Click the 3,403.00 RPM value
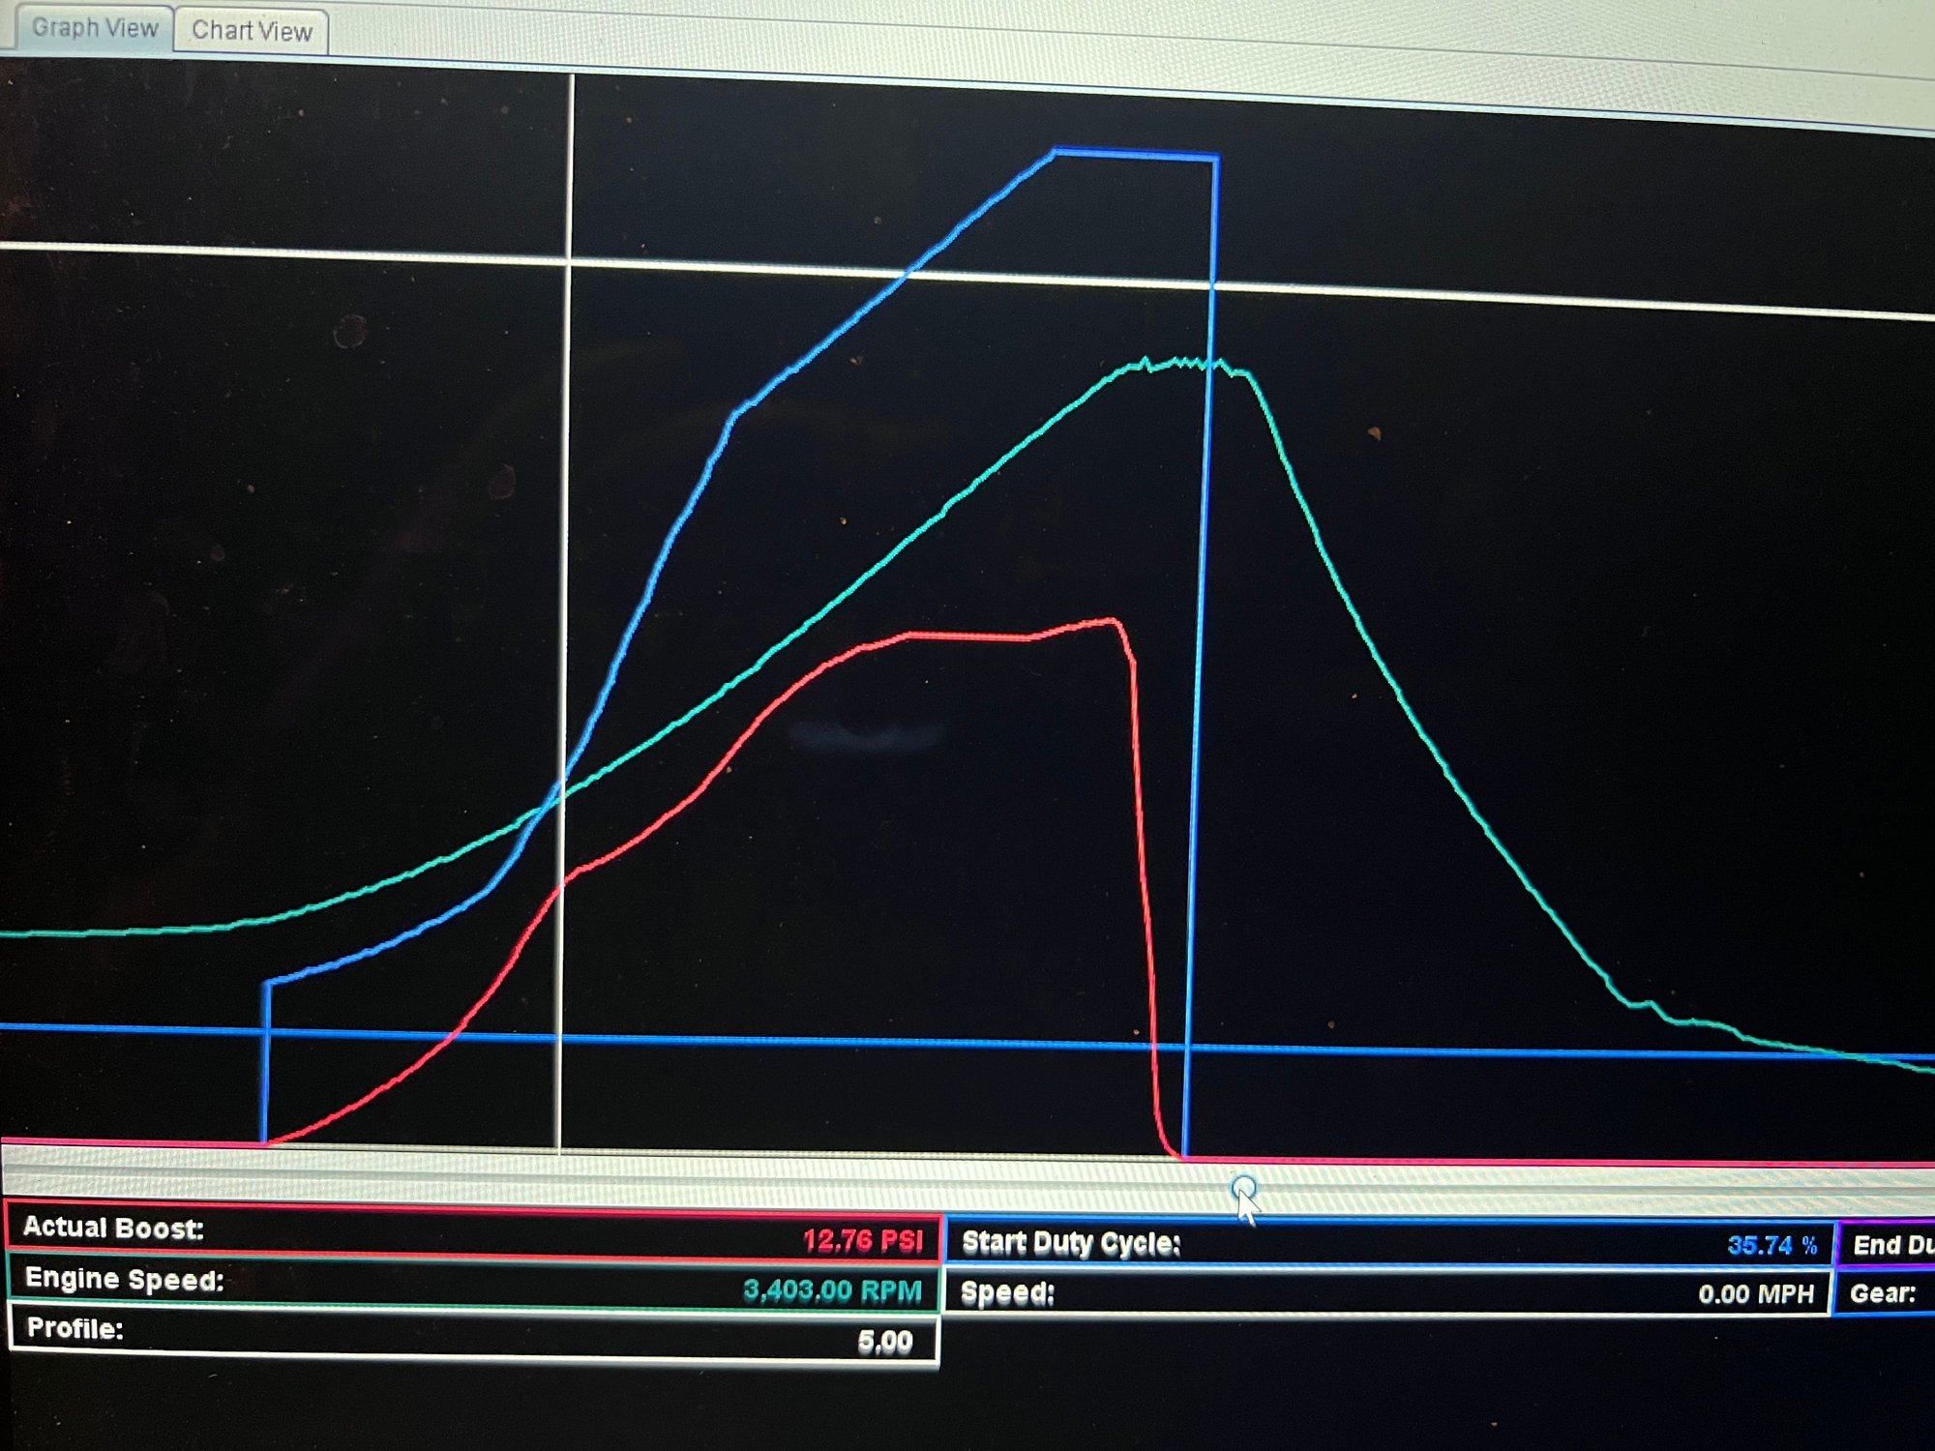This screenshot has height=1451, width=1935. [x=832, y=1290]
